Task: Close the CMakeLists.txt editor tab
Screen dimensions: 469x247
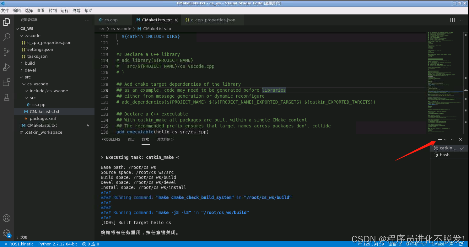Action: click(176, 20)
